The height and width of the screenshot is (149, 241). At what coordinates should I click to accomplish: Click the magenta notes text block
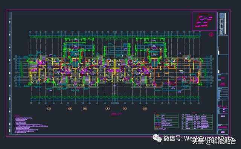(31, 124)
